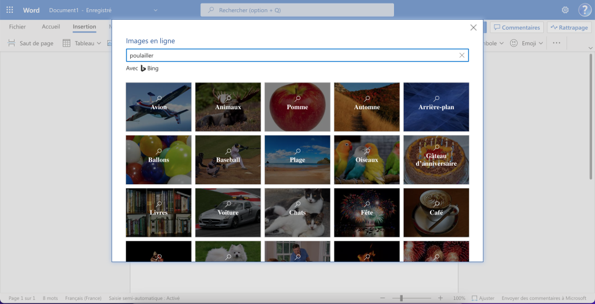Click the help question mark icon

click(x=584, y=10)
